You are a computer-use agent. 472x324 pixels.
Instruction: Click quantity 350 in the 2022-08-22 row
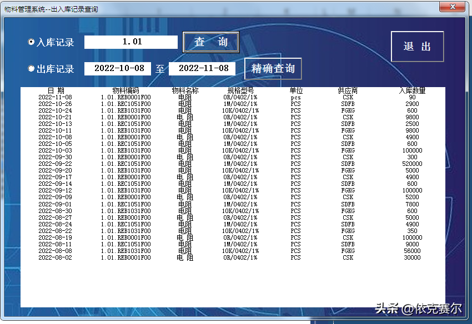pos(412,231)
